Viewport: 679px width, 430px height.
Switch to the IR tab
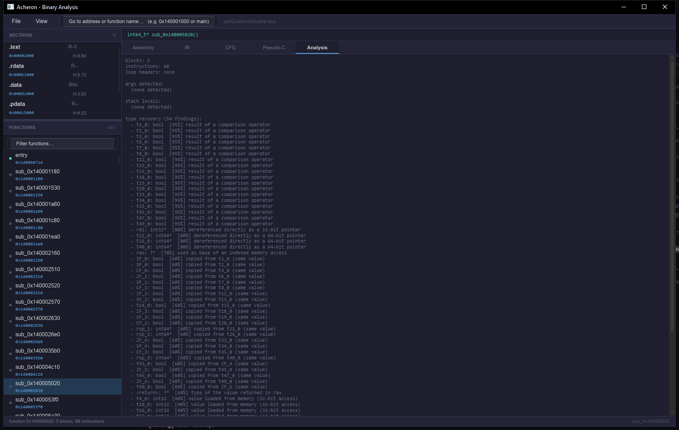(x=187, y=48)
